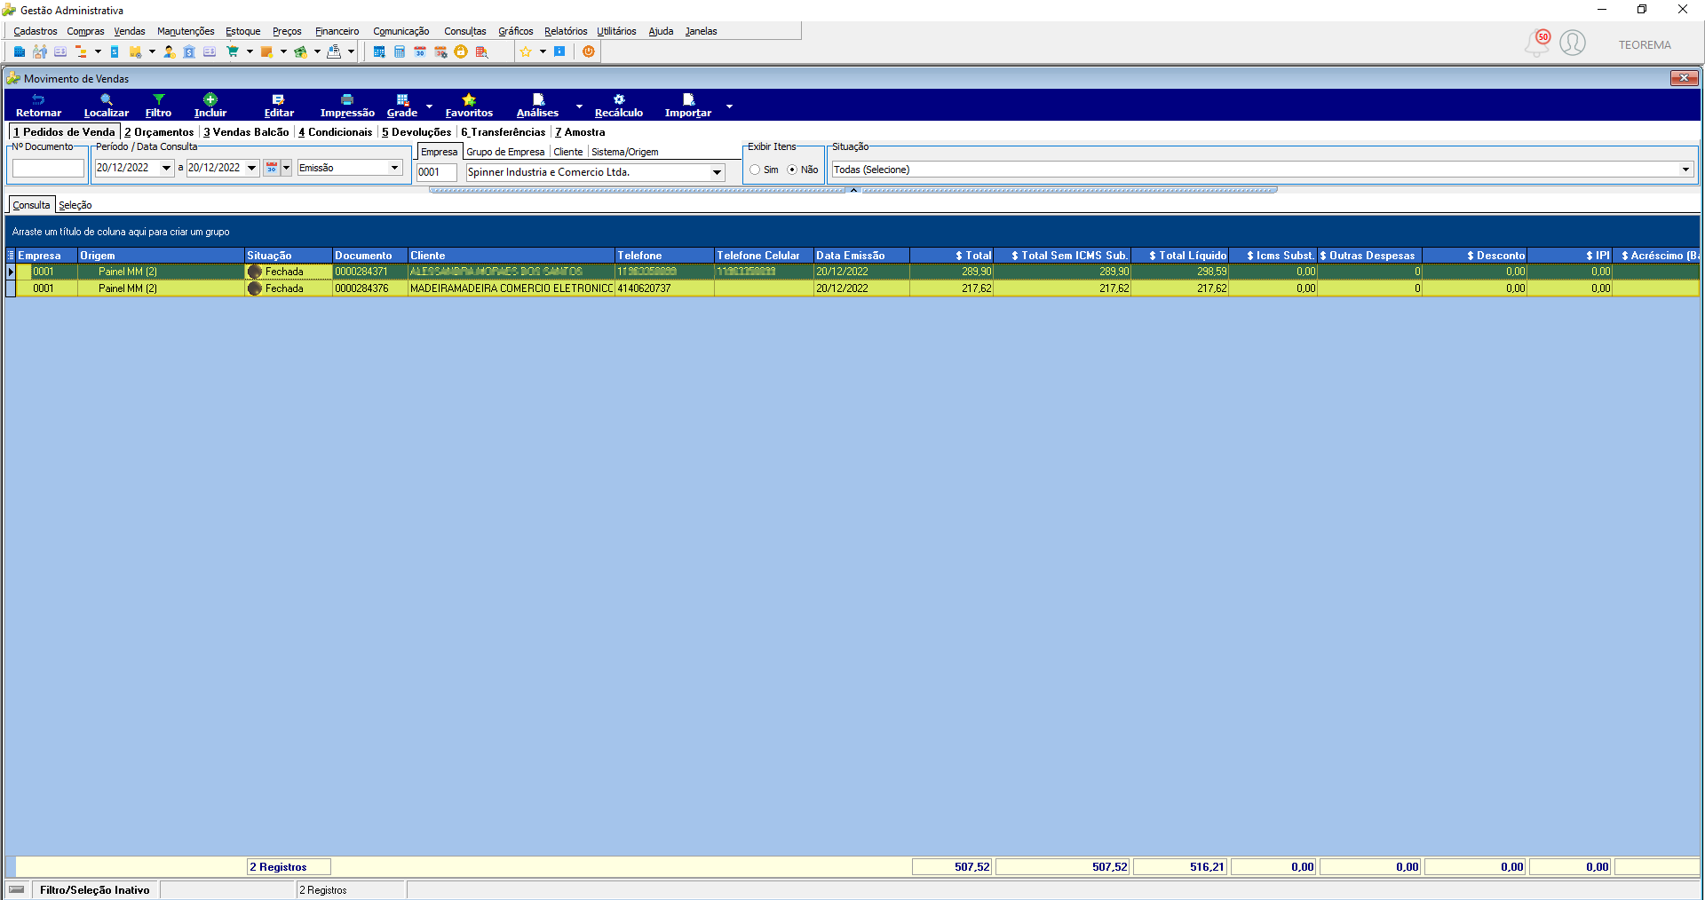Open the Emissão date type dropdown
Image resolution: width=1705 pixels, height=900 pixels.
pos(394,168)
